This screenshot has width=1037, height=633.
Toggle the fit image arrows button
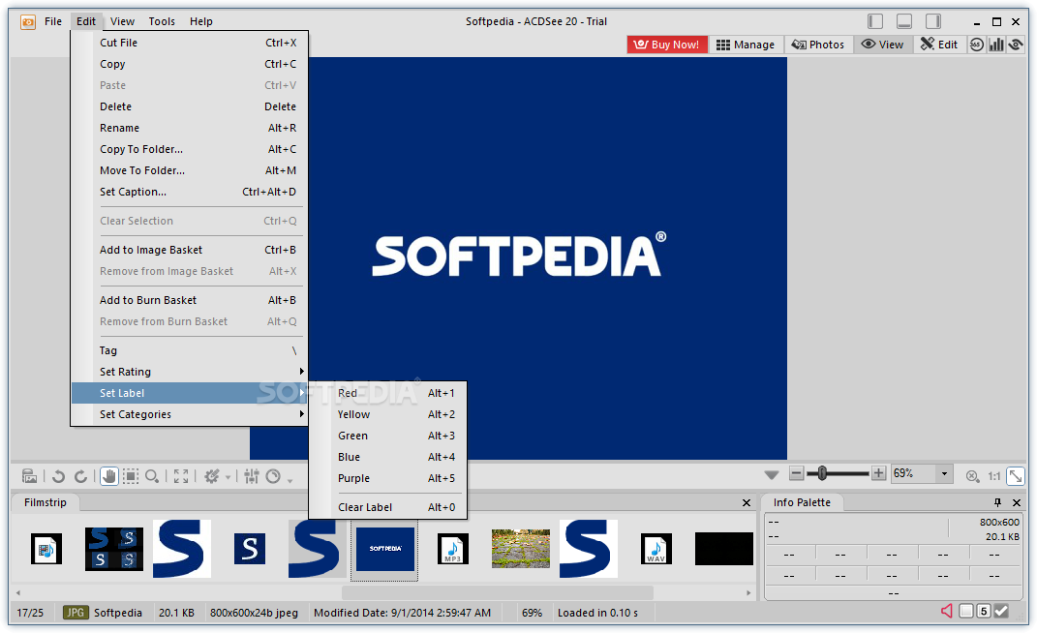(1016, 475)
